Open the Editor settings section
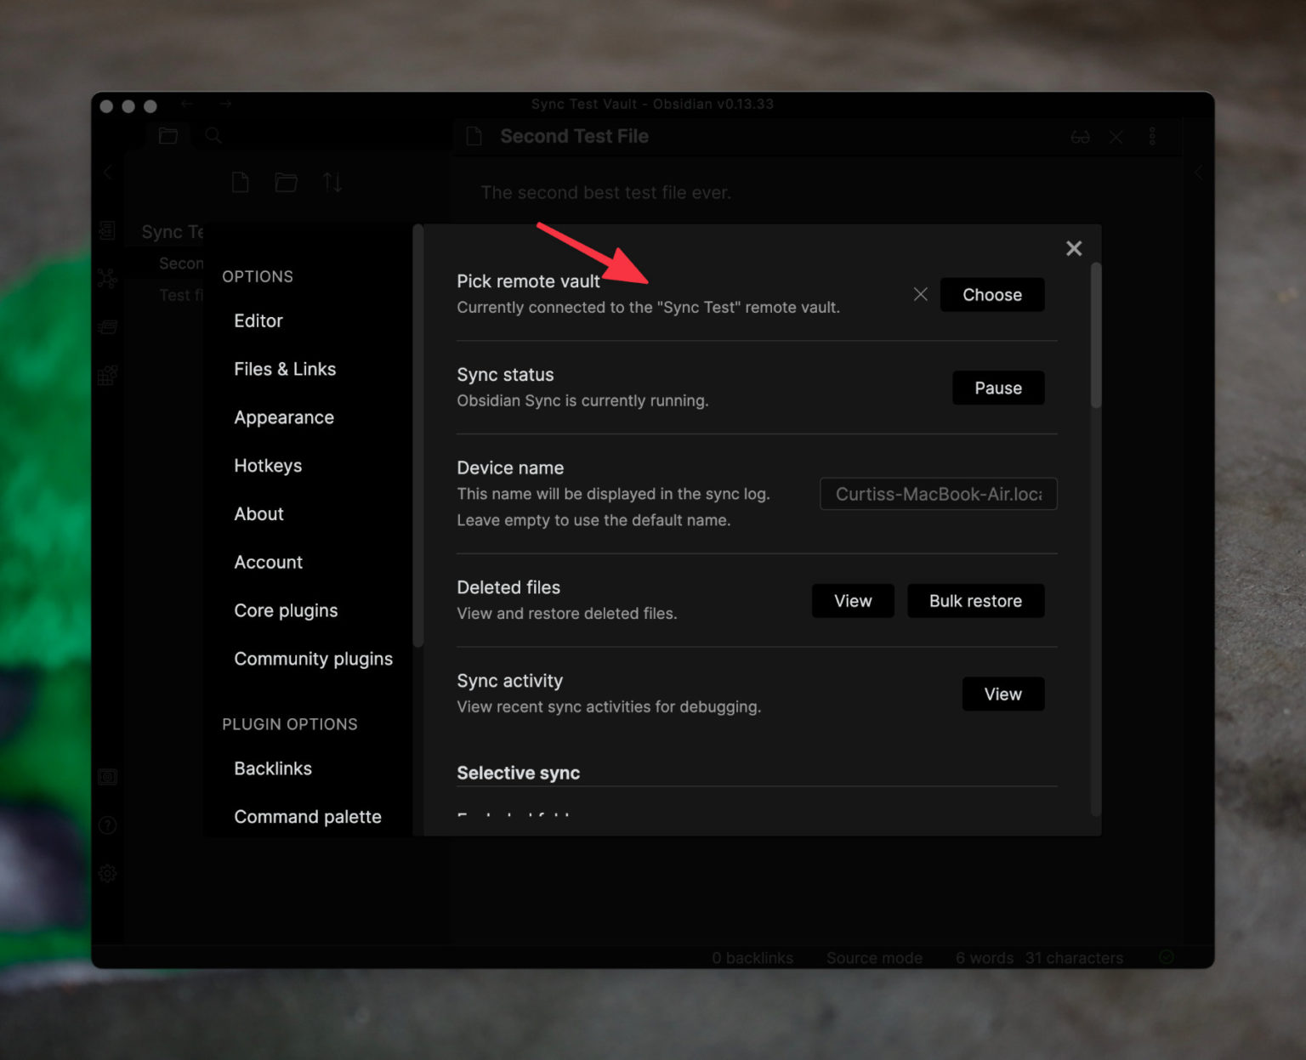The image size is (1306, 1060). (258, 321)
